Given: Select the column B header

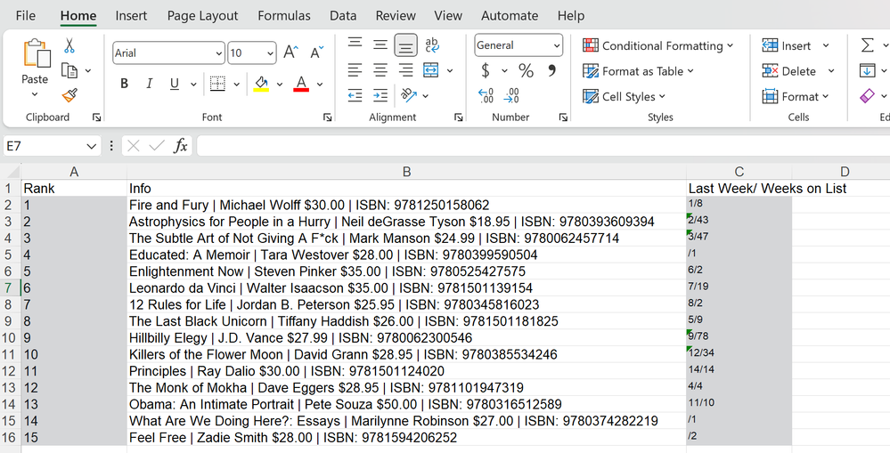Looking at the screenshot, I should click(406, 172).
